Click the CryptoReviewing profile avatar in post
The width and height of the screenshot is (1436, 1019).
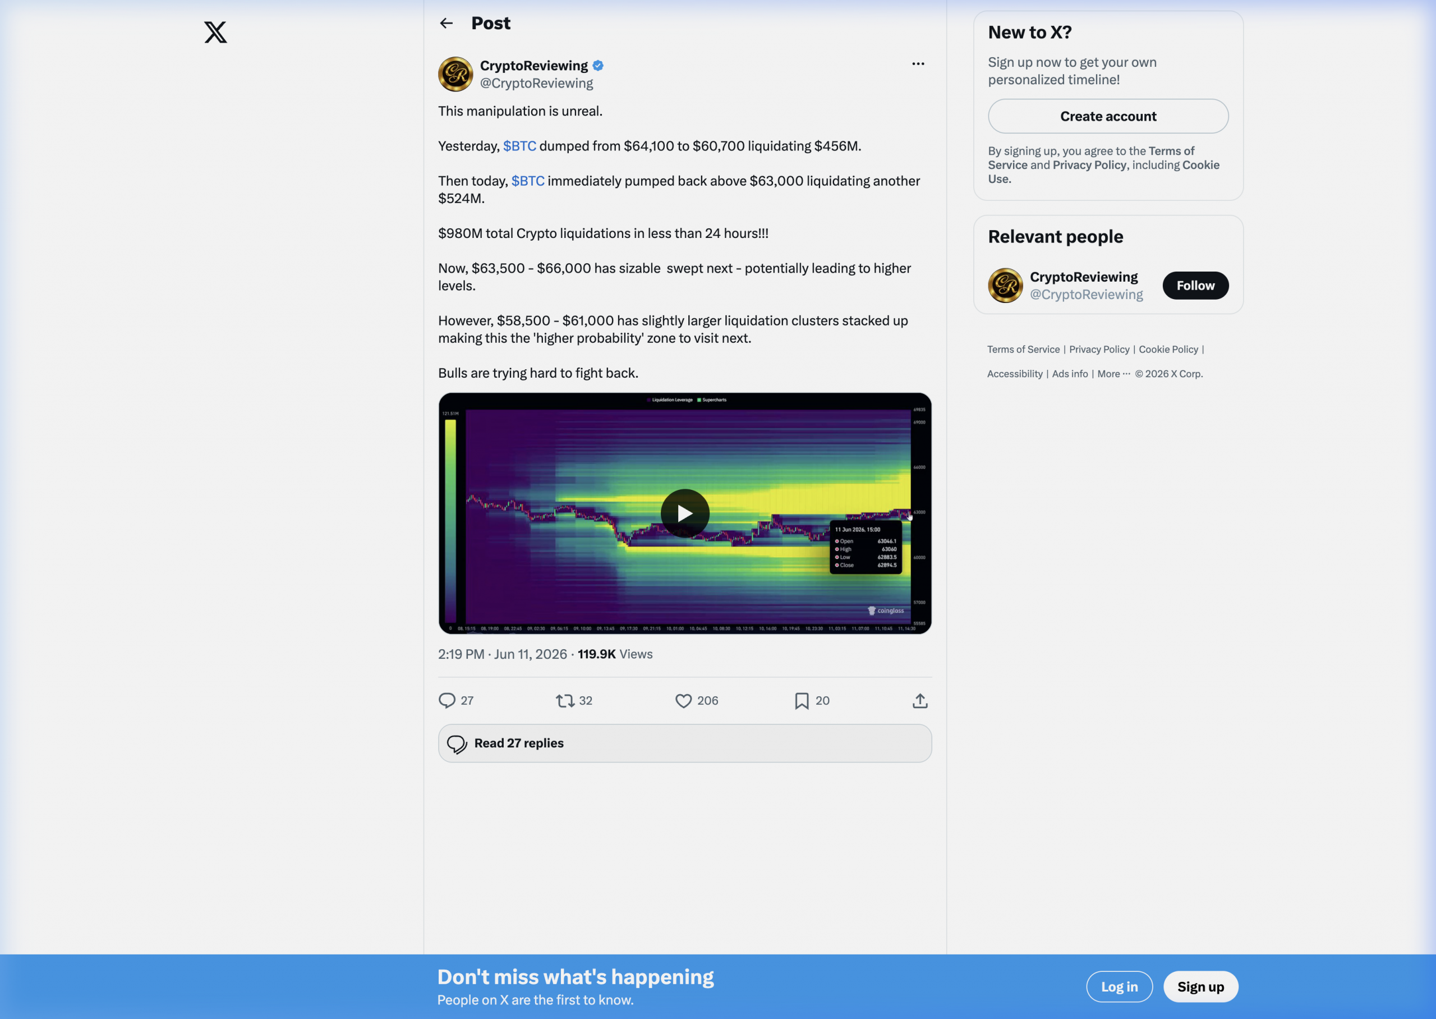pos(455,74)
